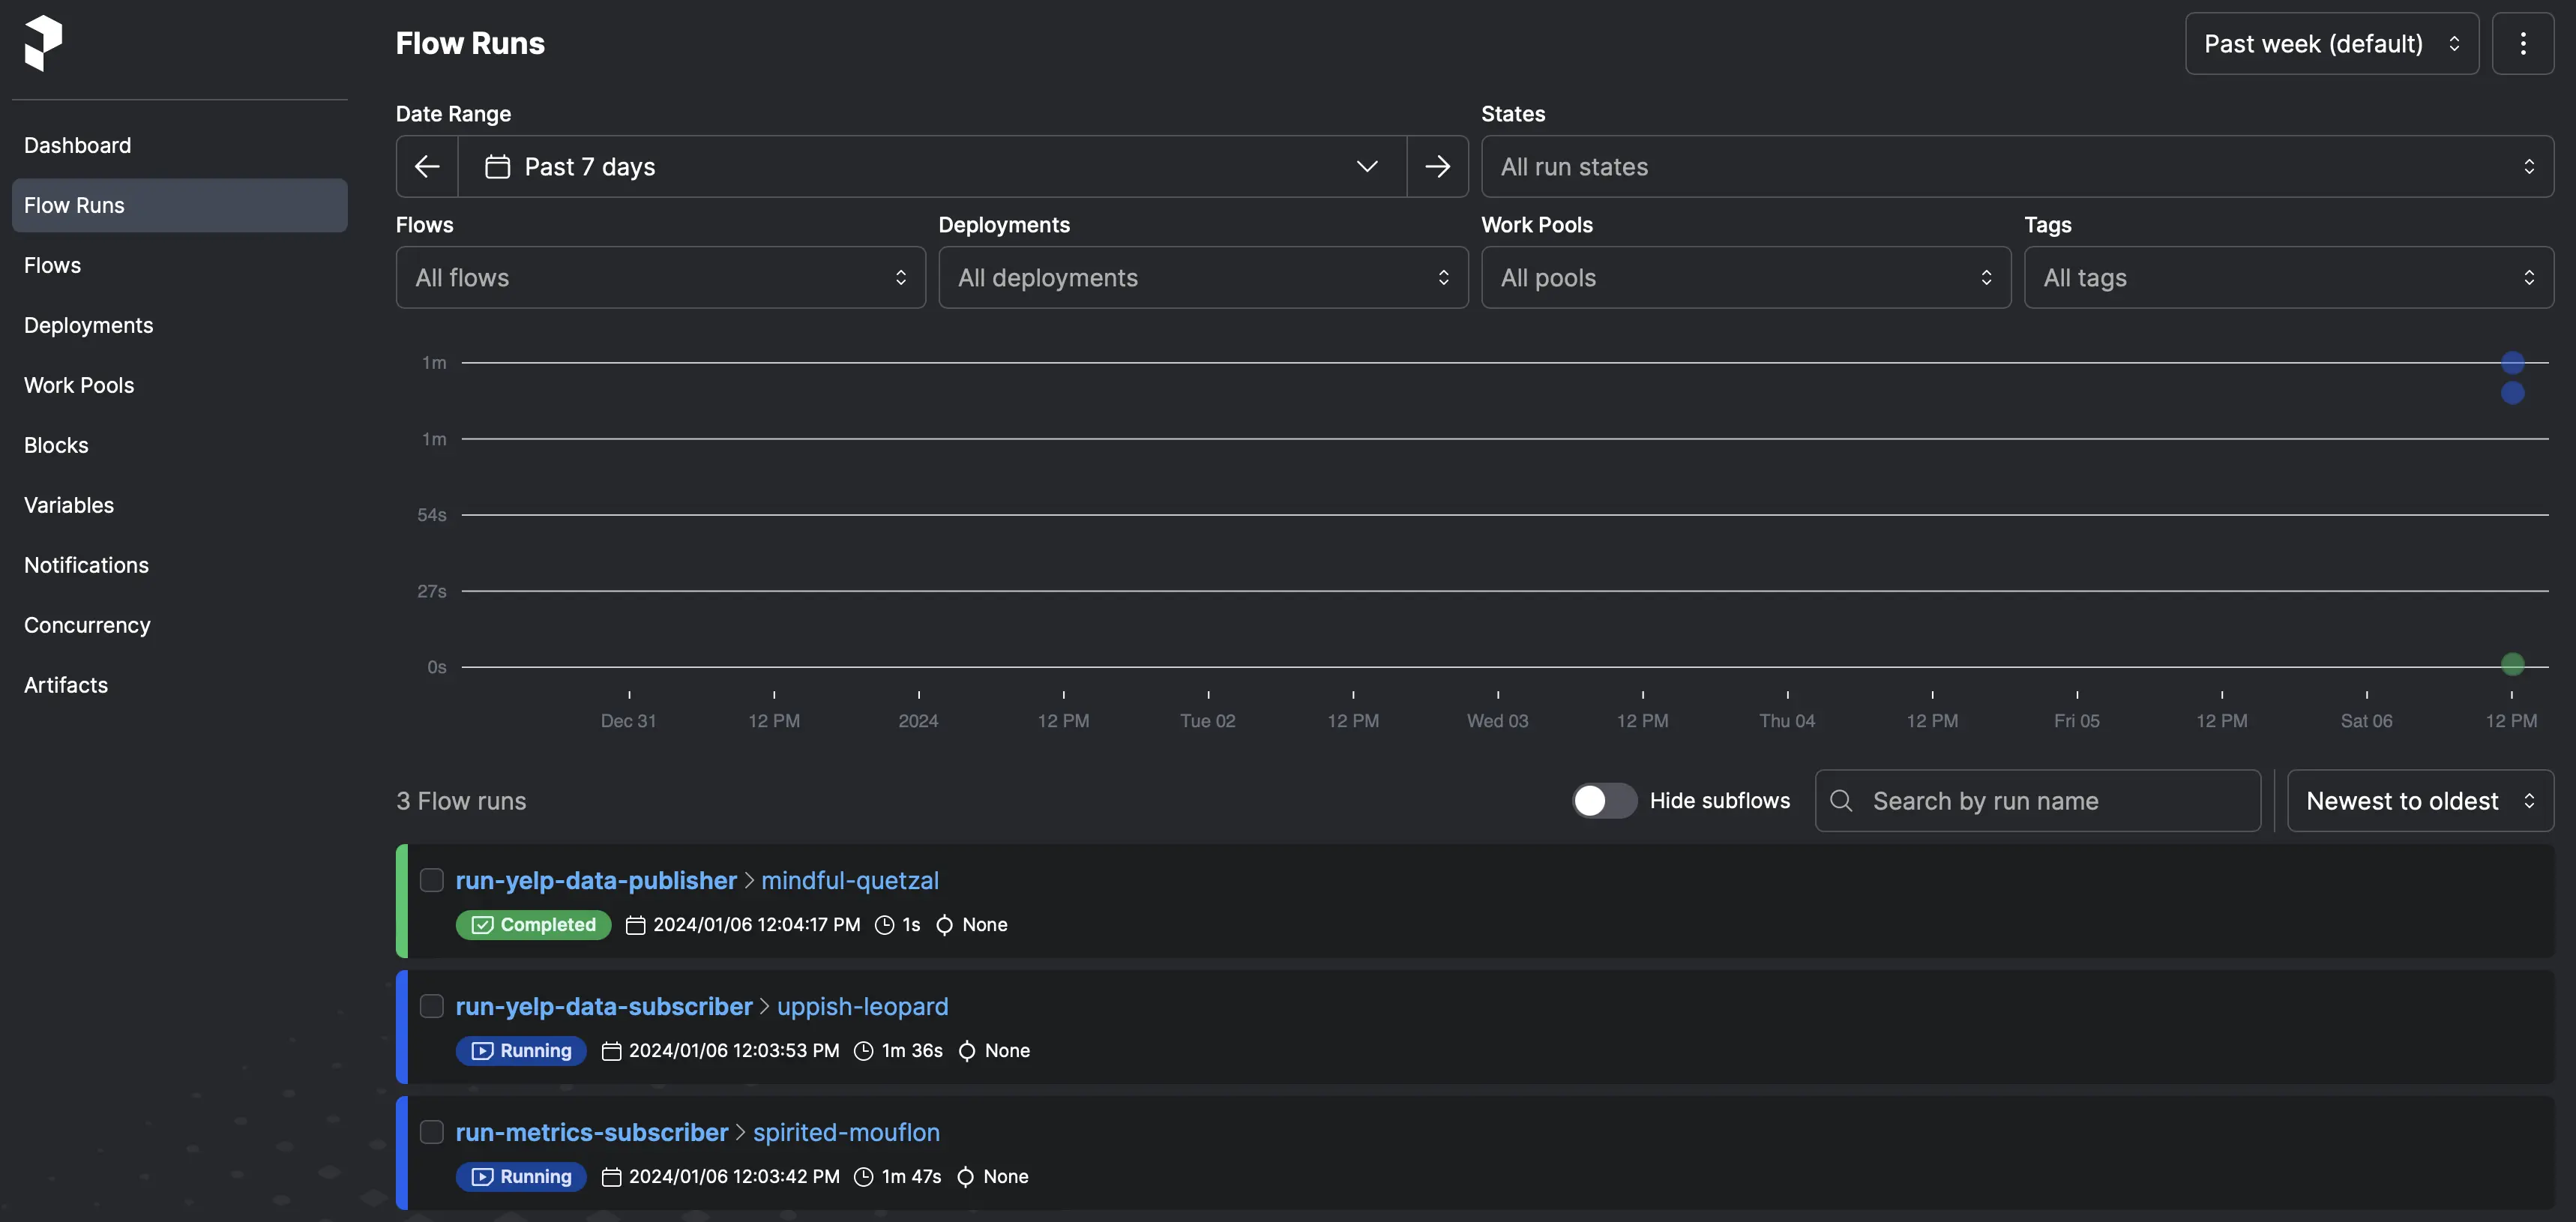
Task: Click the search magnifier icon
Action: [x=1841, y=800]
